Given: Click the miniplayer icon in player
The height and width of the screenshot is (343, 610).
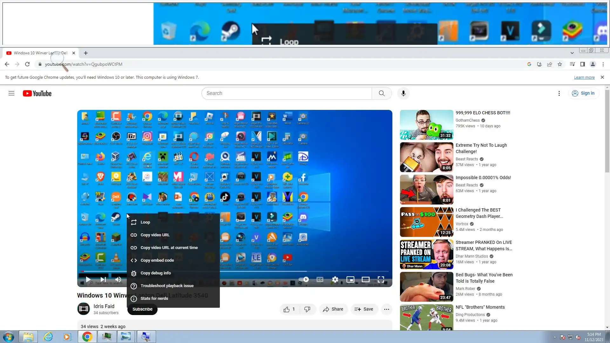Looking at the screenshot, I should (x=350, y=279).
